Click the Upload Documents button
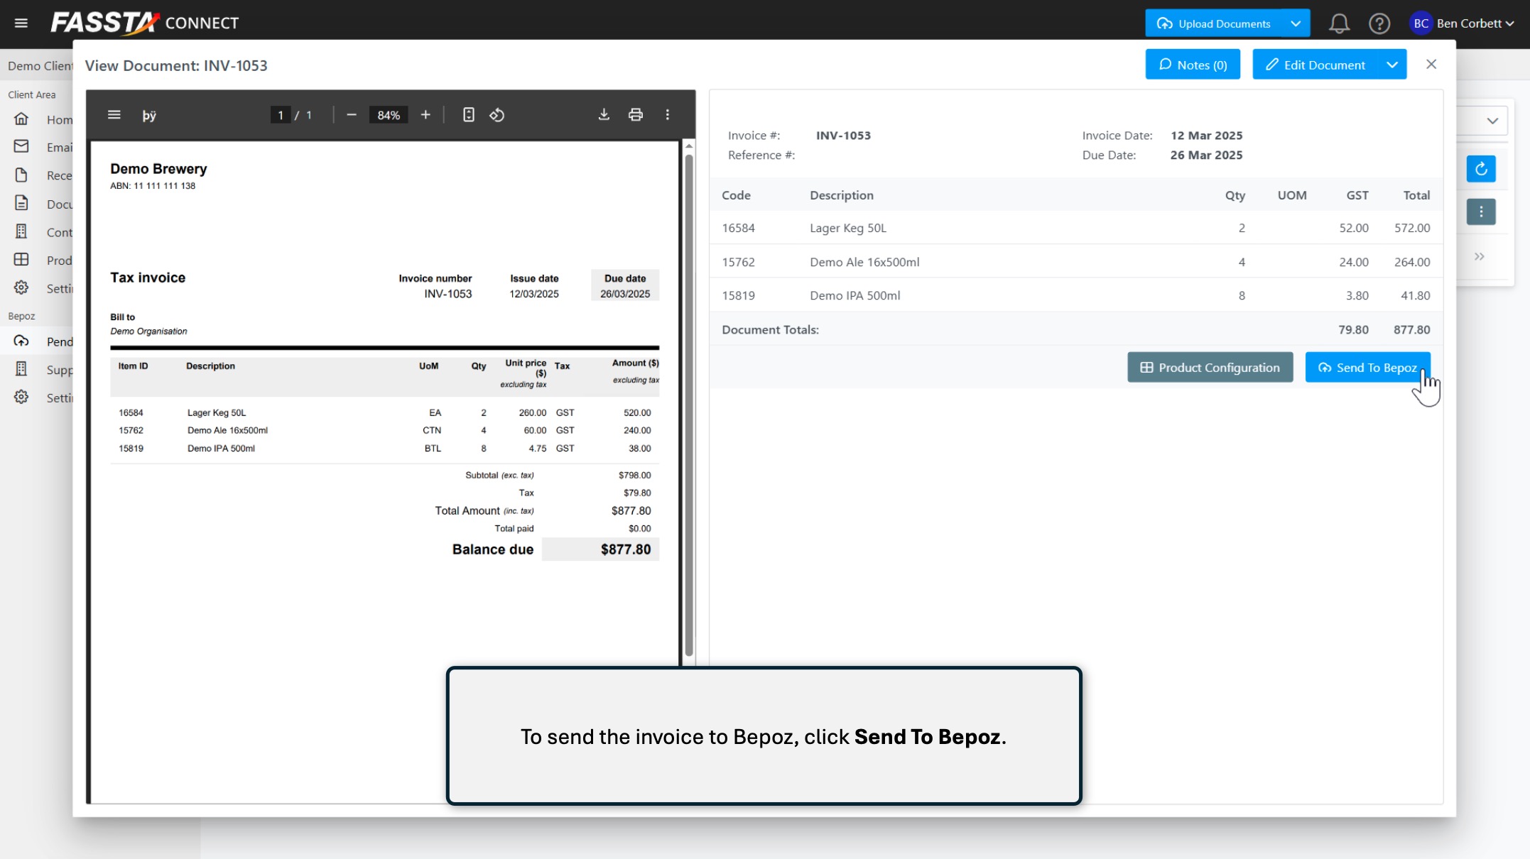Viewport: 1530px width, 859px height. [1214, 23]
